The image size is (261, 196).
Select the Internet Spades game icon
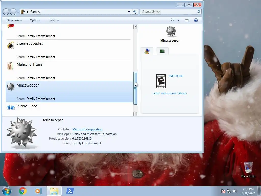11,45
